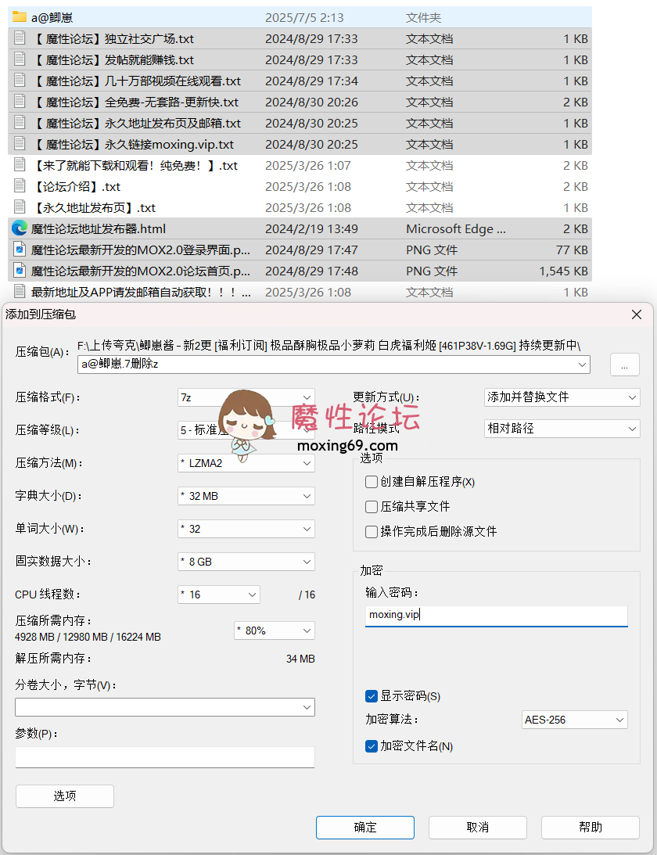
Task: Click date 2025/7/5 2:13
Action: coord(304,17)
